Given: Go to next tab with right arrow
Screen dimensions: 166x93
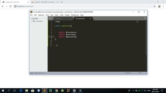Looking at the screenshot, I should pyautogui.click(x=51, y=18).
